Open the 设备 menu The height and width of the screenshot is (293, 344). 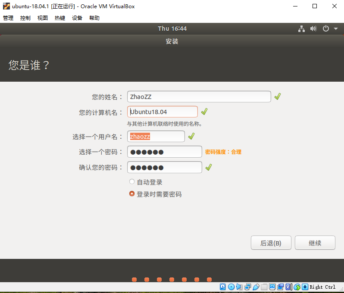77,18
